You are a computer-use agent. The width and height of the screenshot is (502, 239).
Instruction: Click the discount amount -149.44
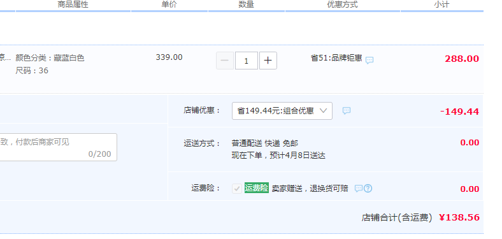pos(460,112)
